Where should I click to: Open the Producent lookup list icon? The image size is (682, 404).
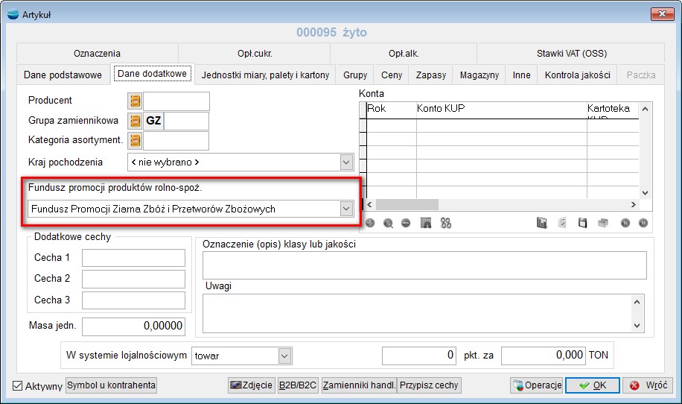[135, 101]
